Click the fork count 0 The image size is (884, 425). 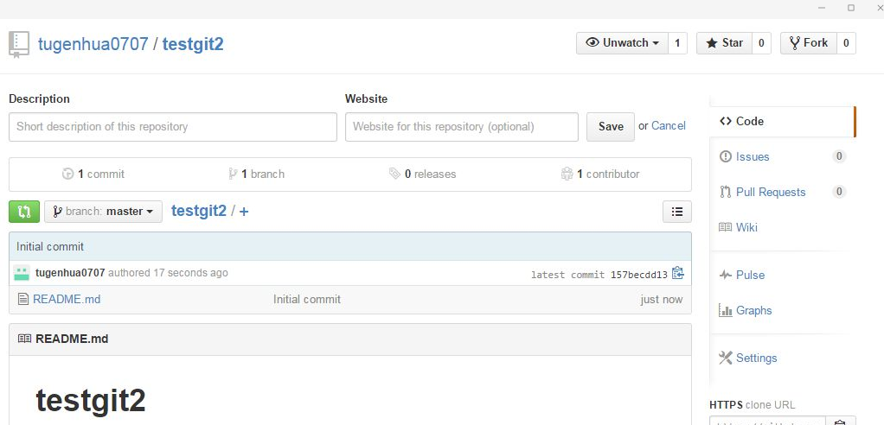pos(846,43)
